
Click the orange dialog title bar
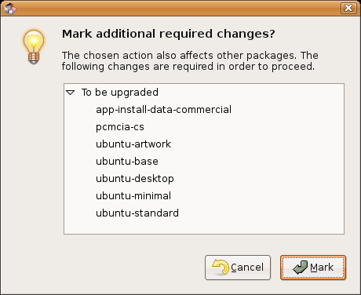178,8
